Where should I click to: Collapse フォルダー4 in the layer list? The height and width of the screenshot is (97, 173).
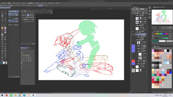137,51
